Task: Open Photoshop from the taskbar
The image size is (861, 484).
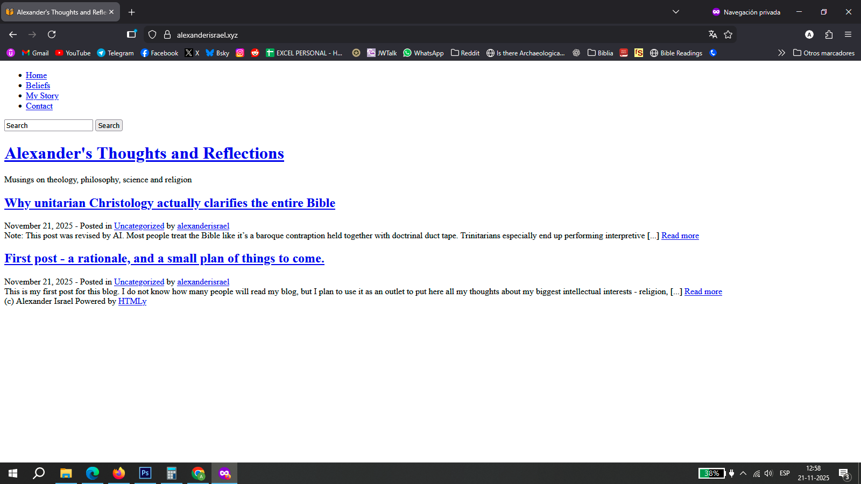Action: click(x=145, y=473)
